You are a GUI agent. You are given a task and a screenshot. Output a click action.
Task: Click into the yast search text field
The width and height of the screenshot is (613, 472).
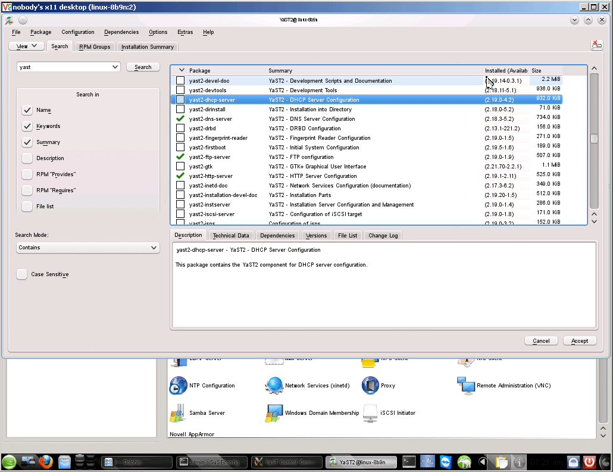64,67
